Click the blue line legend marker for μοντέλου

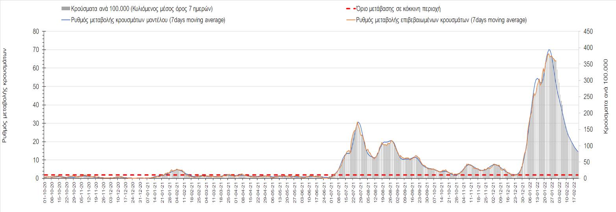(x=66, y=20)
